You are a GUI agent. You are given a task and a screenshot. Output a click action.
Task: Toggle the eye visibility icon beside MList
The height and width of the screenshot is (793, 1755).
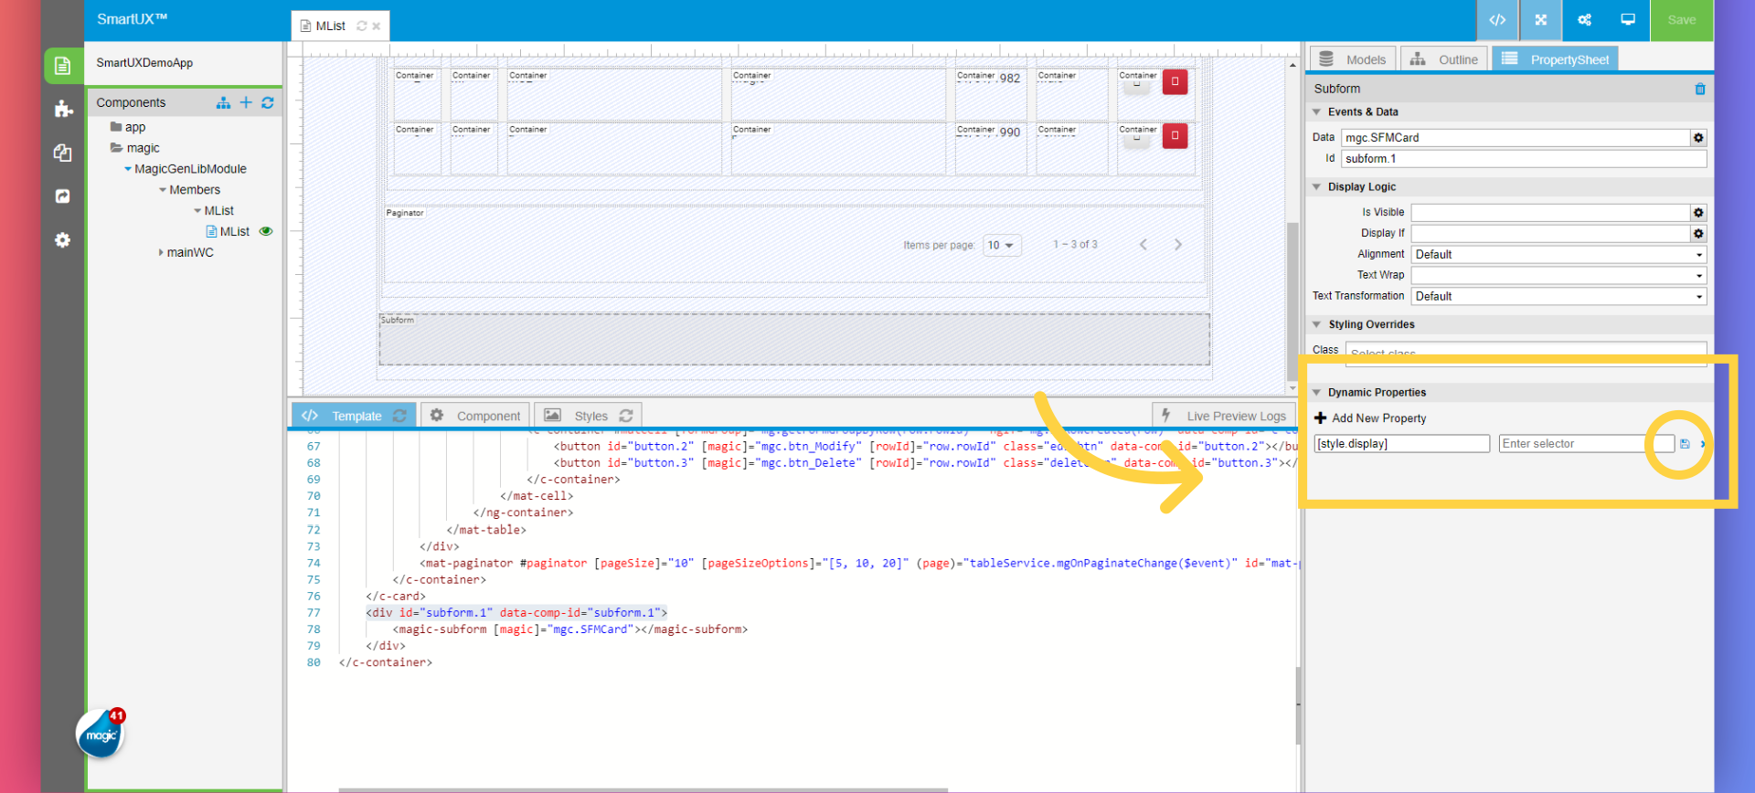tap(266, 231)
